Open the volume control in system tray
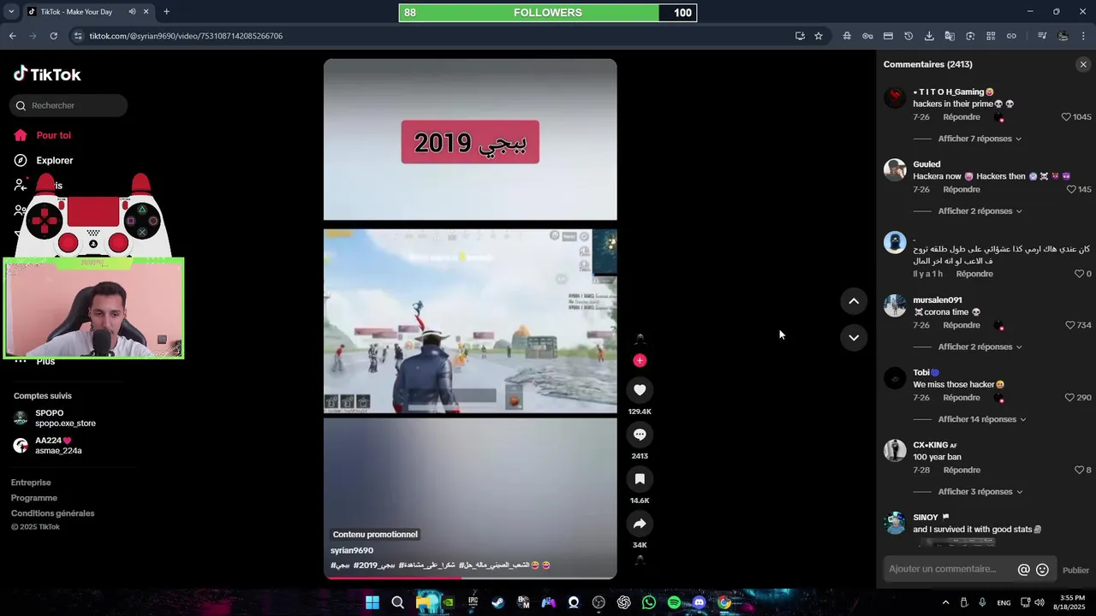Screen dimensions: 1096x616 [1039, 602]
